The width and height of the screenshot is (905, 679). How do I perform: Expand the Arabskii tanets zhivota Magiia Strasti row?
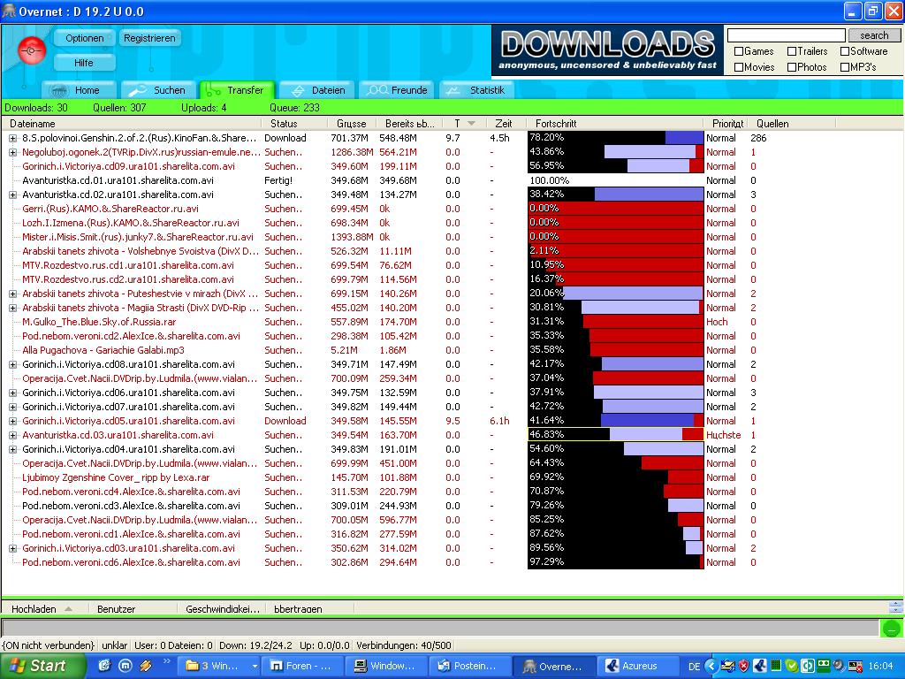click(x=12, y=308)
